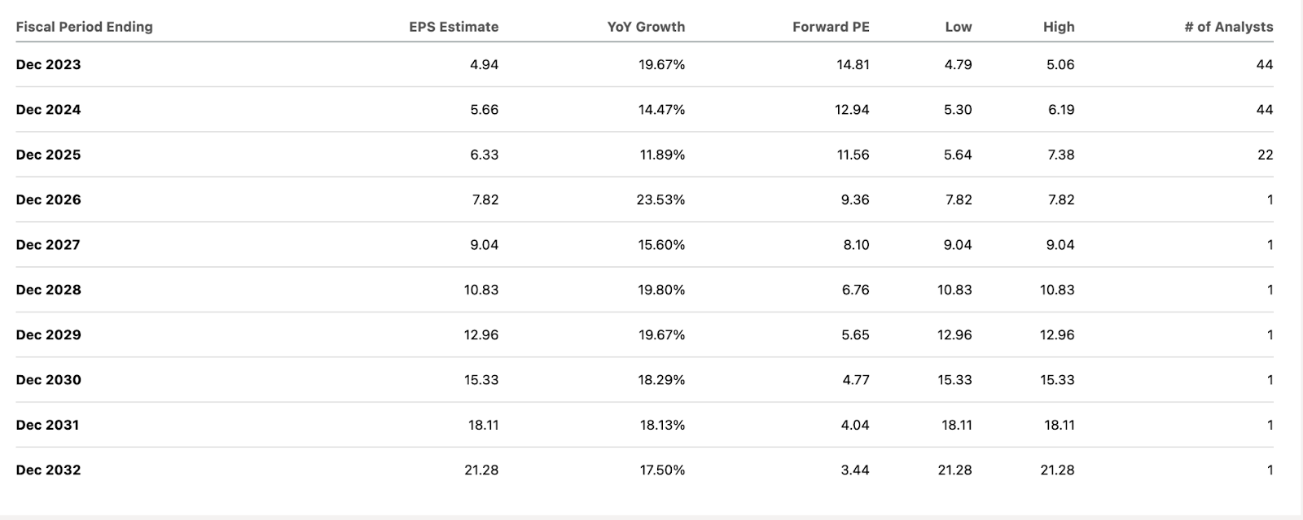Click the 4.94 EPS estimate for Dec 2023
The height and width of the screenshot is (520, 1303).
[484, 64]
